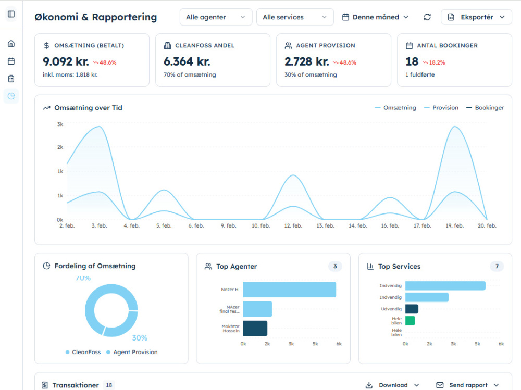Toggle the Provision legend series
521x390 pixels.
tap(441, 108)
